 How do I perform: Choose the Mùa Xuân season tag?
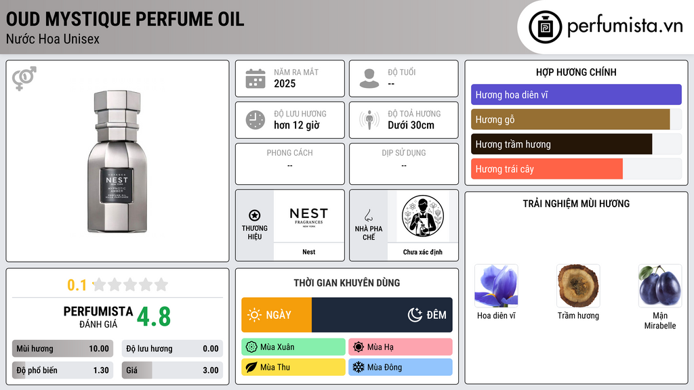click(x=293, y=347)
